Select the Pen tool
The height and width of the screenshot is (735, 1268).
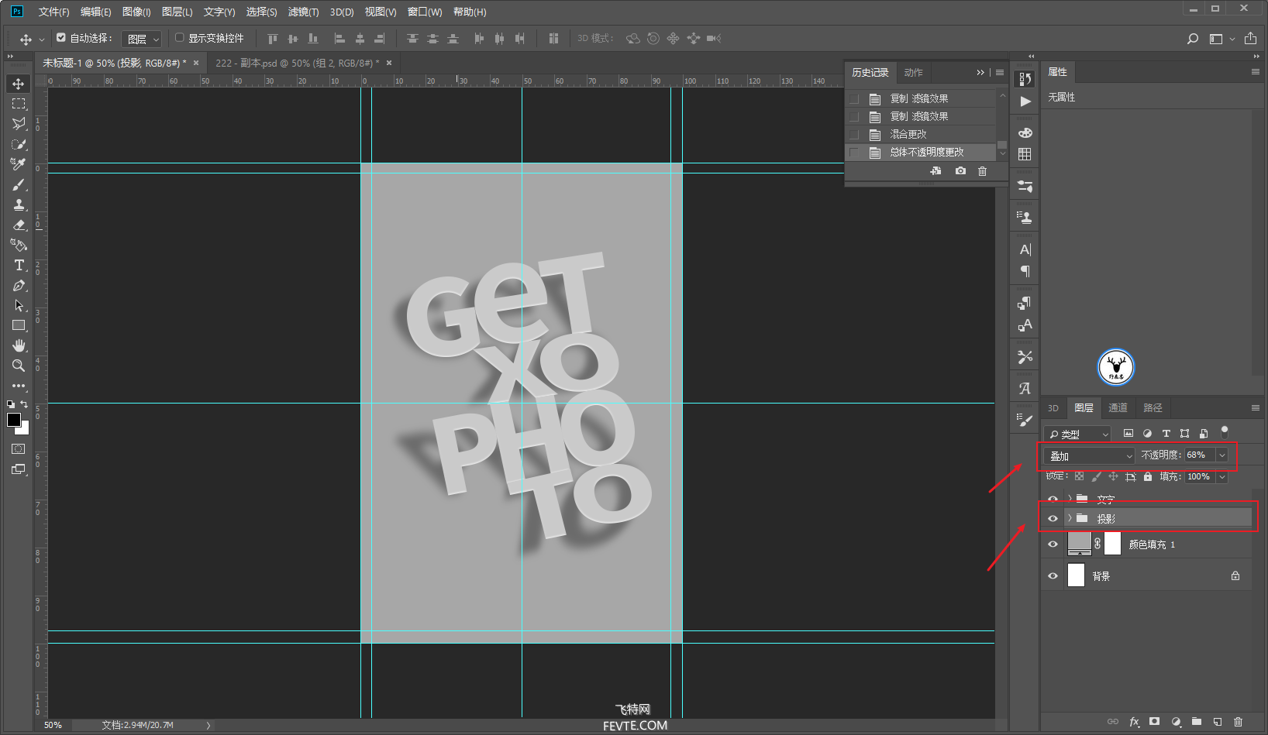click(19, 285)
